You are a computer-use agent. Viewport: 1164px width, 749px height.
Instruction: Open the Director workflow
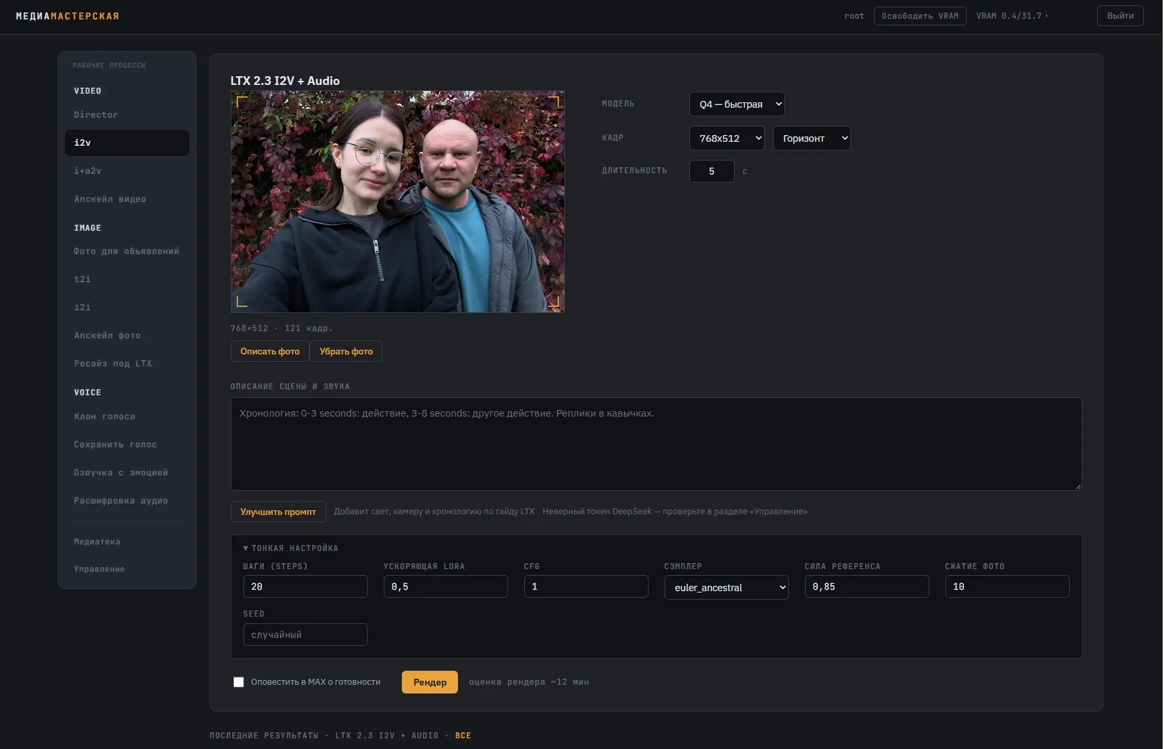pos(126,115)
